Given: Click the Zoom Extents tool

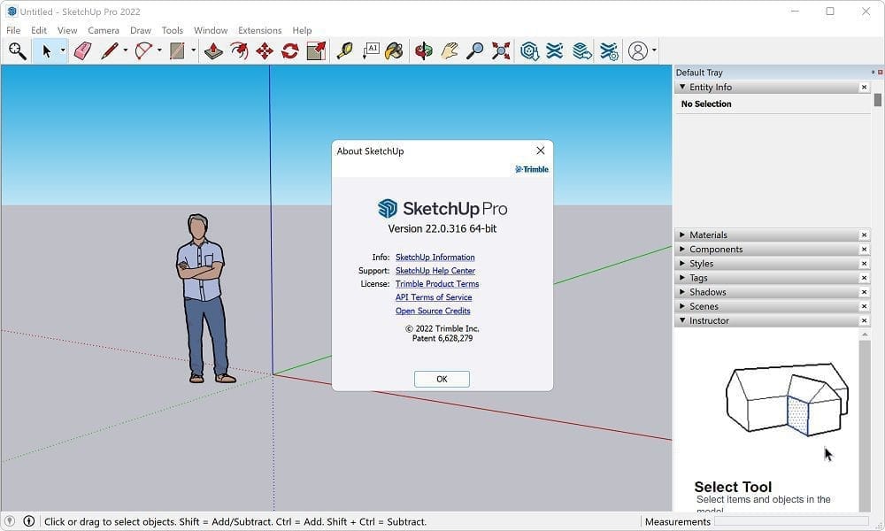Looking at the screenshot, I should point(501,50).
